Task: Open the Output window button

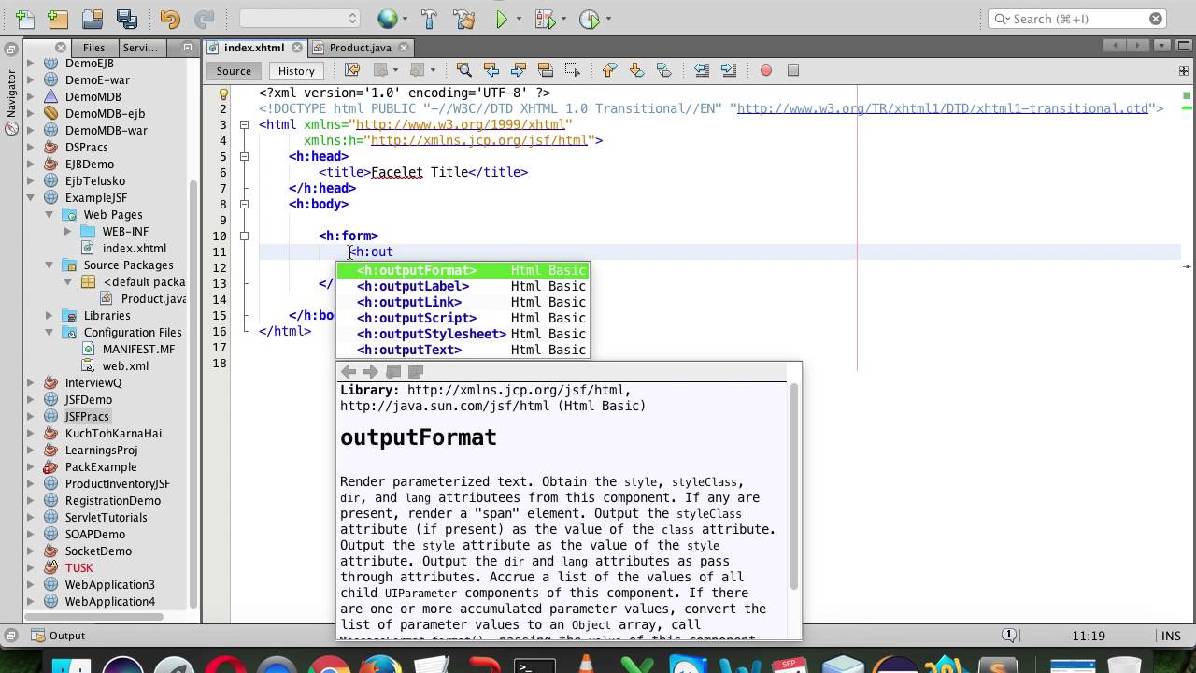Action: pos(58,636)
